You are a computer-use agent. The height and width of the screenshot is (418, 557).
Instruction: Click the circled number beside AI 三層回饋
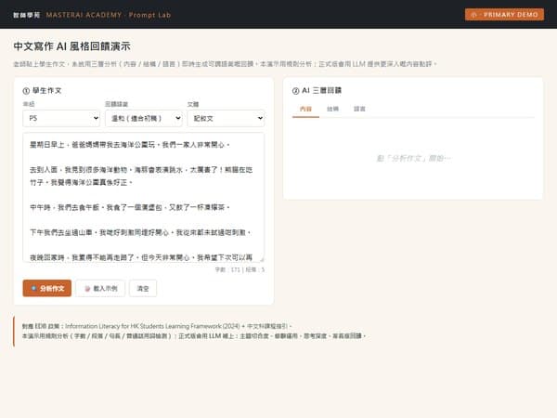[295, 91]
